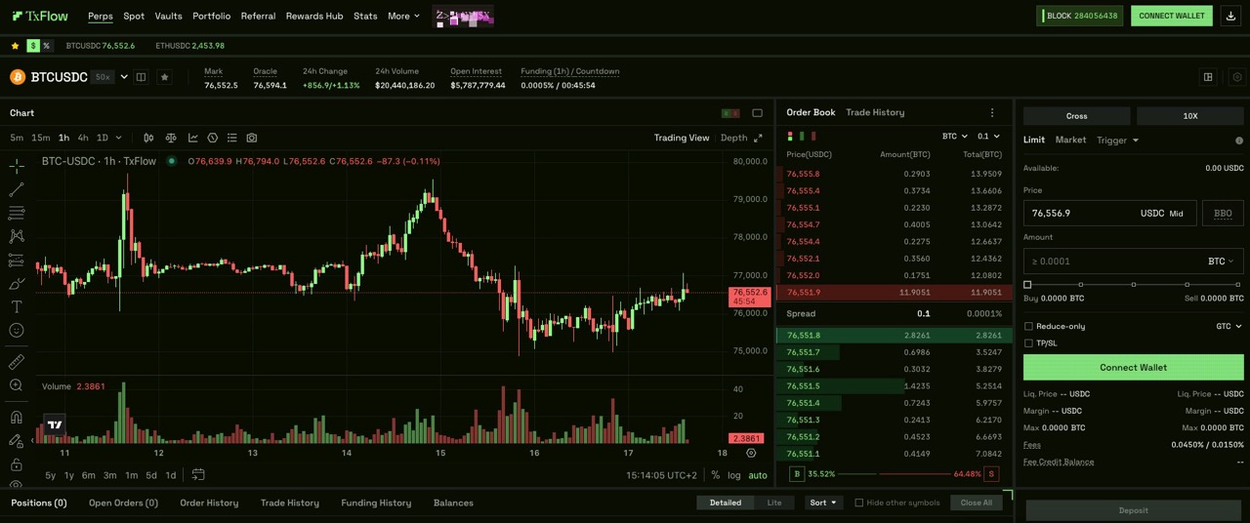Toggle auto scale on chart
The width and height of the screenshot is (1250, 523).
(758, 475)
